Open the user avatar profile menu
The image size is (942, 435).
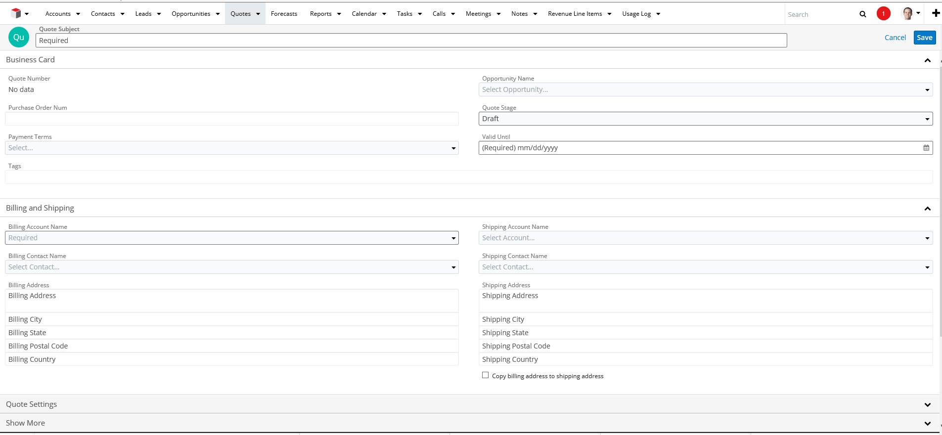click(x=908, y=14)
